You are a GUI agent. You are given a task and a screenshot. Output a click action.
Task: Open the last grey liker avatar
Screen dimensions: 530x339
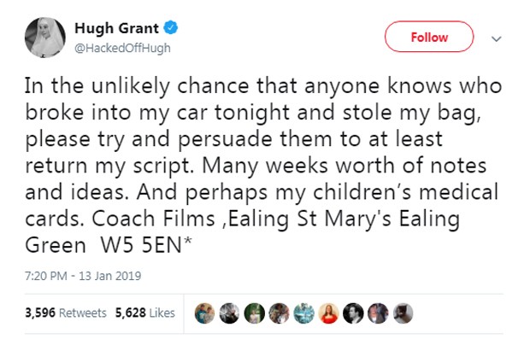tap(403, 313)
